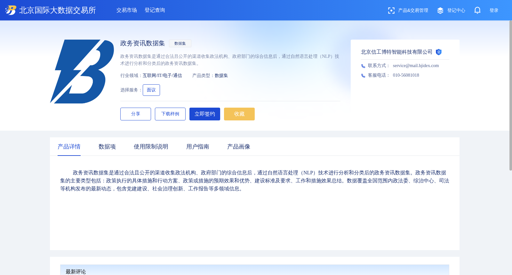This screenshot has width=512, height=275.
Task: Open the 交易市场 menu
Action: tap(127, 10)
